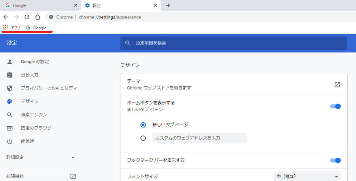Viewport: 356px width, 181px height.
Task: Click the Google bookmark in bookmarks bar
Action: coord(36,28)
